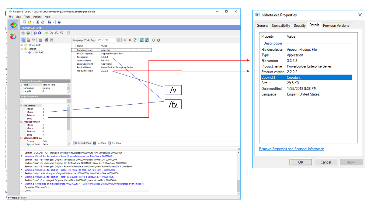Move entry down with green down-arrow
Image resolution: width=369 pixels, height=208 pixels.
click(158, 40)
